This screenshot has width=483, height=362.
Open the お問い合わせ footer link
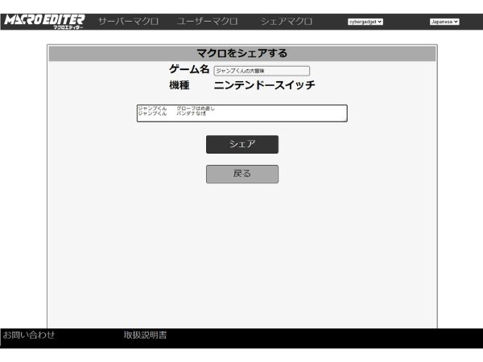(29, 335)
